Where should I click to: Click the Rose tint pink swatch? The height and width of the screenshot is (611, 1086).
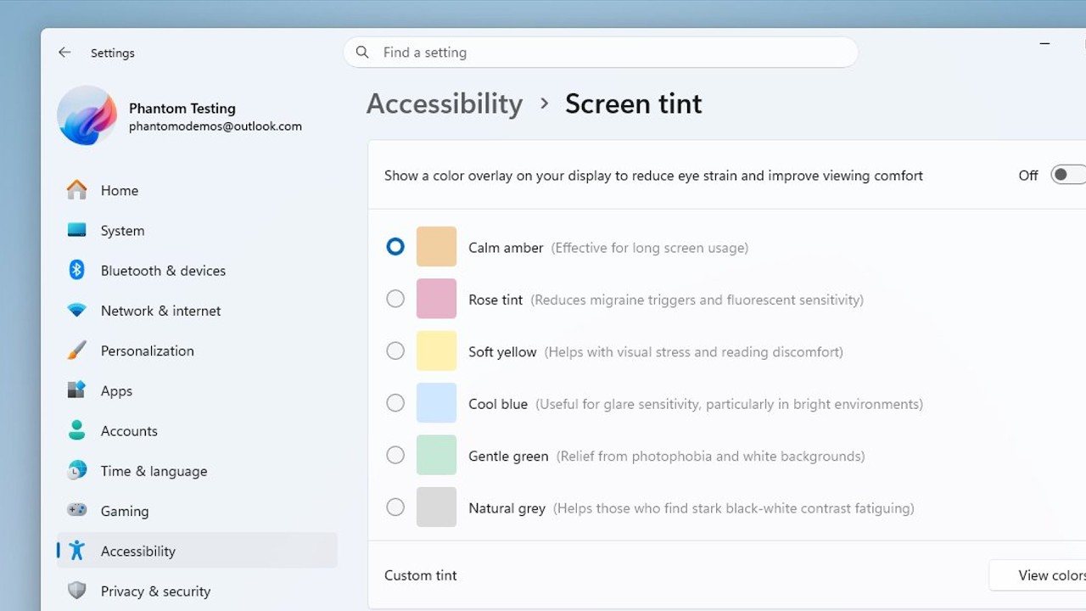click(x=436, y=299)
